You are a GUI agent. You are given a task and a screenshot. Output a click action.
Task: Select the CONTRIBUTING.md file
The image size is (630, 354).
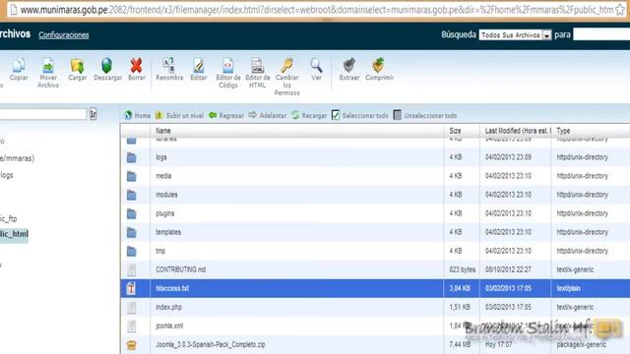tap(375, 269)
